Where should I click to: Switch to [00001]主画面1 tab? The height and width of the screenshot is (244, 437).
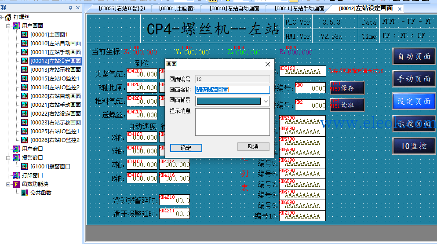tap(177, 9)
